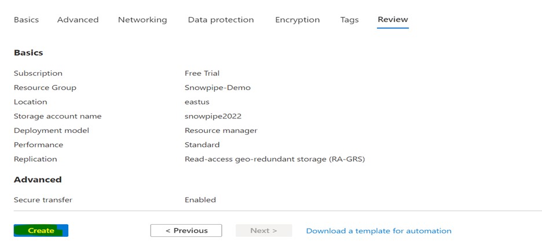The height and width of the screenshot is (249, 542).
Task: Switch to the Basics tab
Action: coord(26,20)
